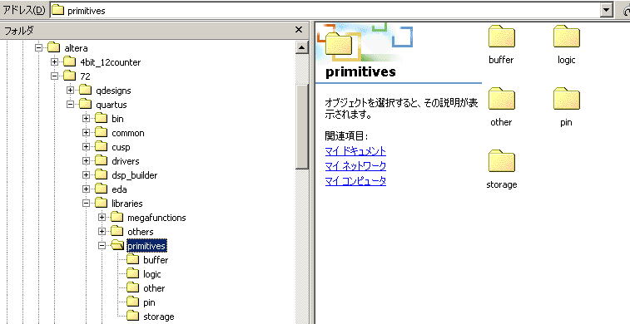Select the other folder label in the tree
The height and width of the screenshot is (324, 630).
point(154,288)
